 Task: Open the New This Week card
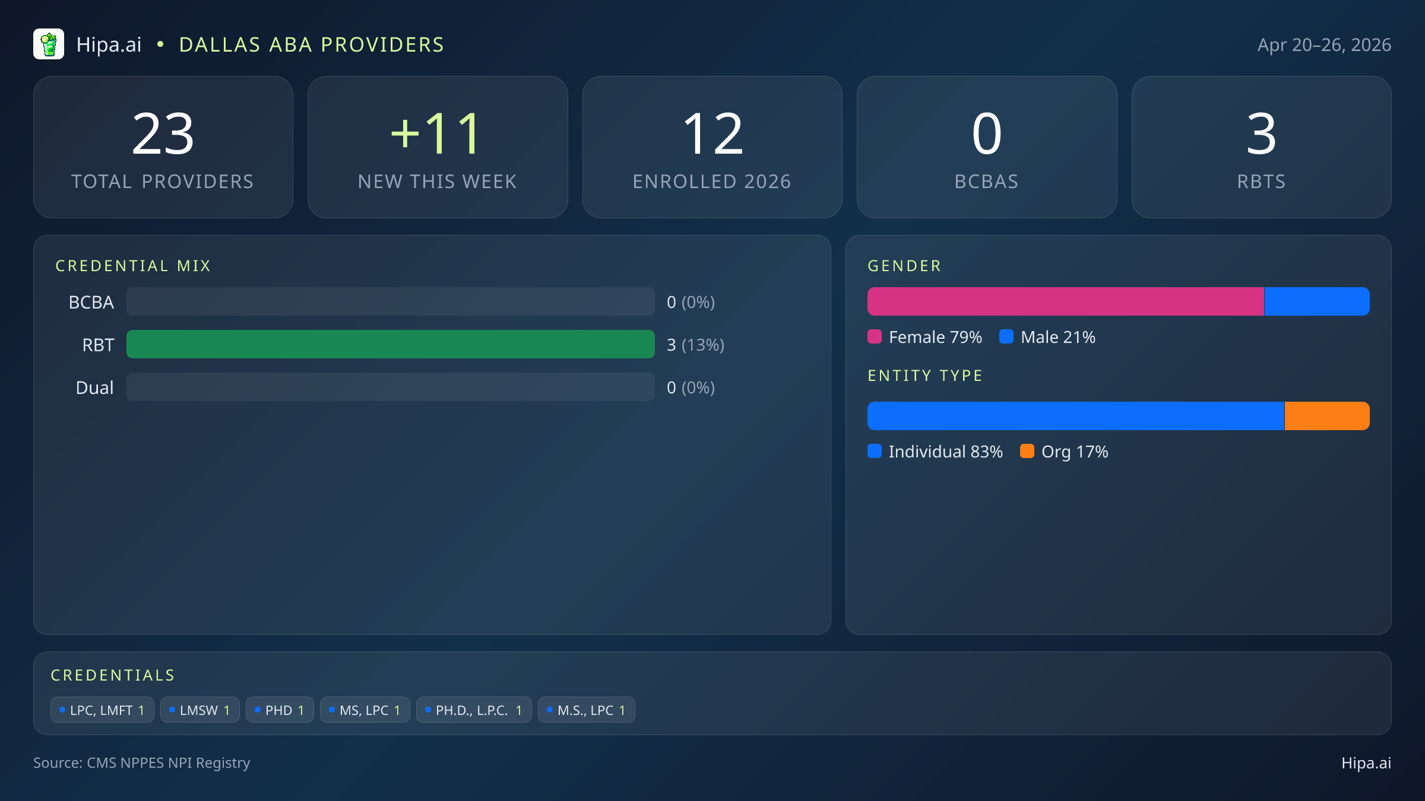tap(438, 147)
